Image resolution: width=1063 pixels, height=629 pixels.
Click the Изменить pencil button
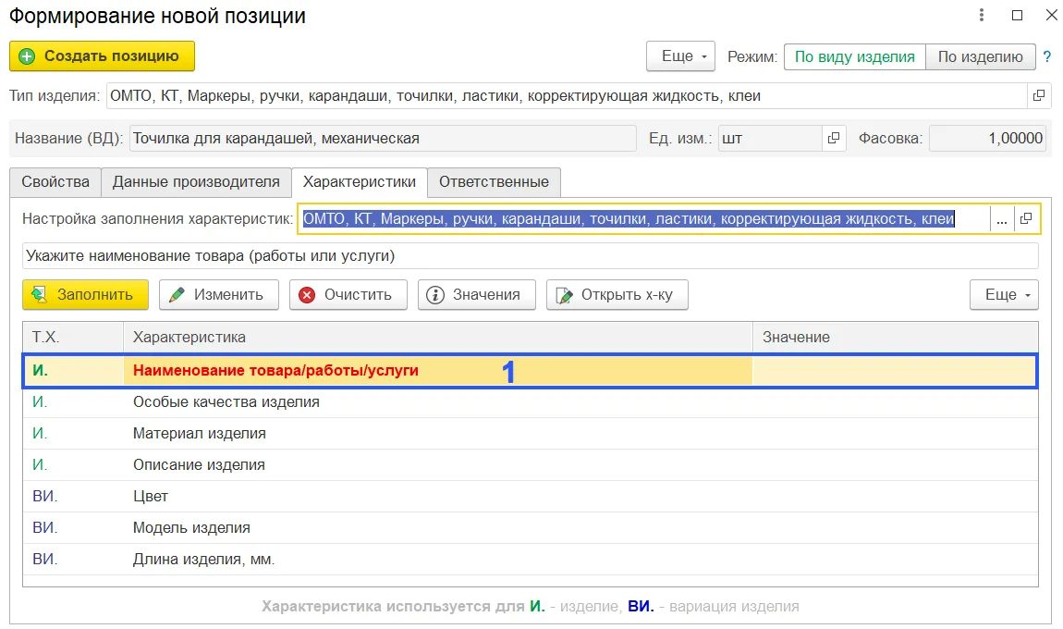pyautogui.click(x=219, y=294)
